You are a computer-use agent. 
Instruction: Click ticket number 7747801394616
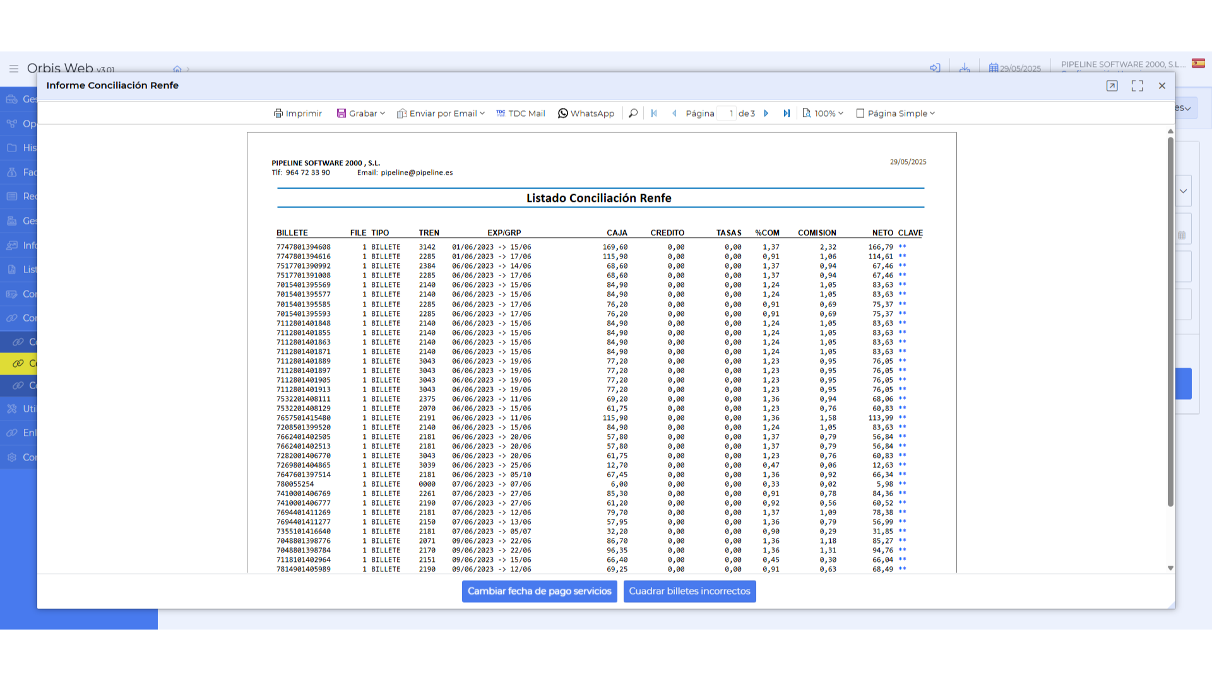click(x=303, y=257)
